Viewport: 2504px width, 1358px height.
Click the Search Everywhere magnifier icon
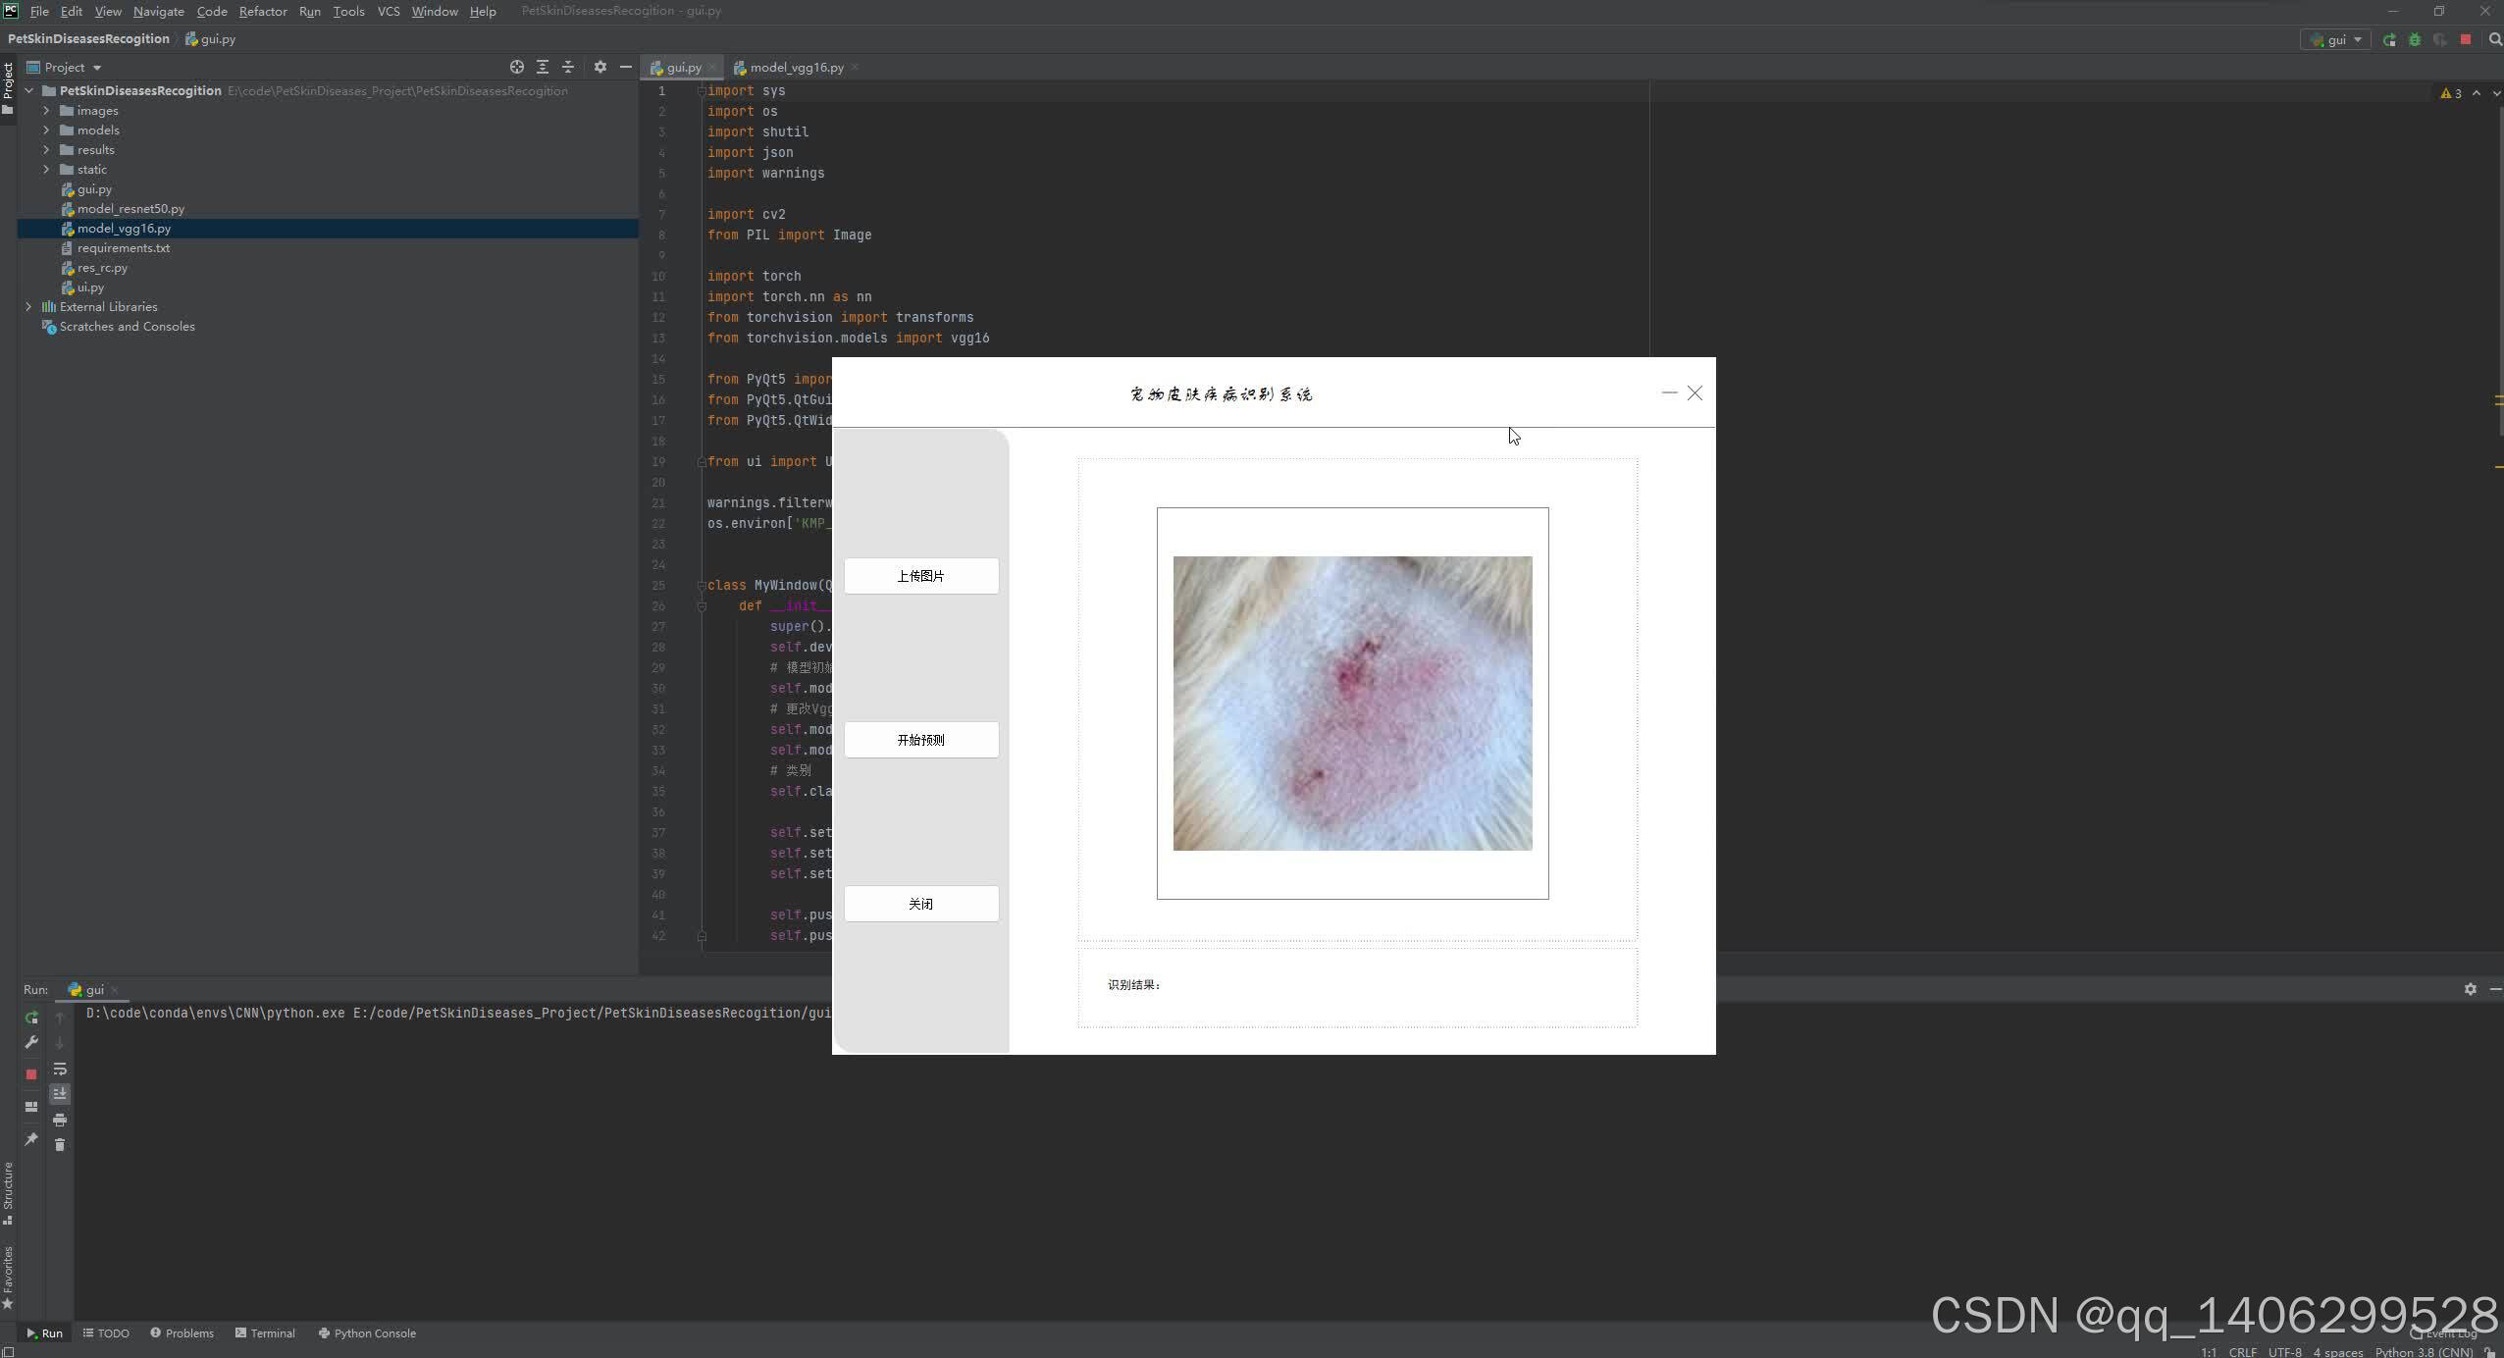point(2495,40)
